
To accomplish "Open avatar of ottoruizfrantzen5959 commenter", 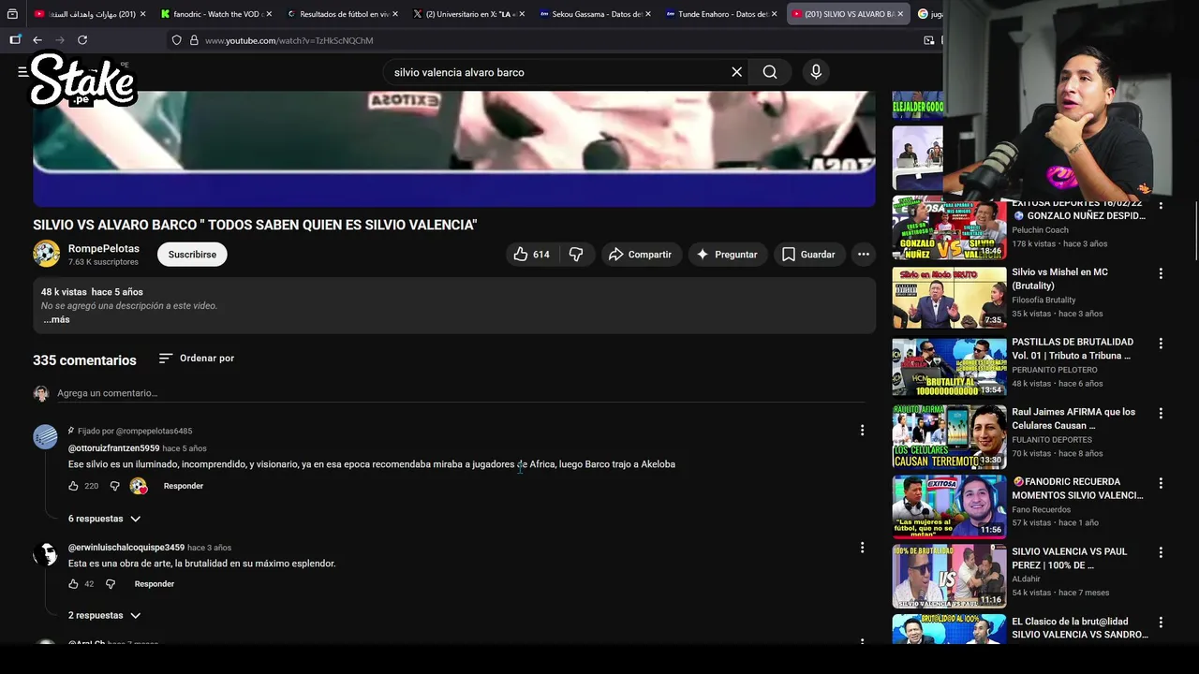I will click(45, 437).
